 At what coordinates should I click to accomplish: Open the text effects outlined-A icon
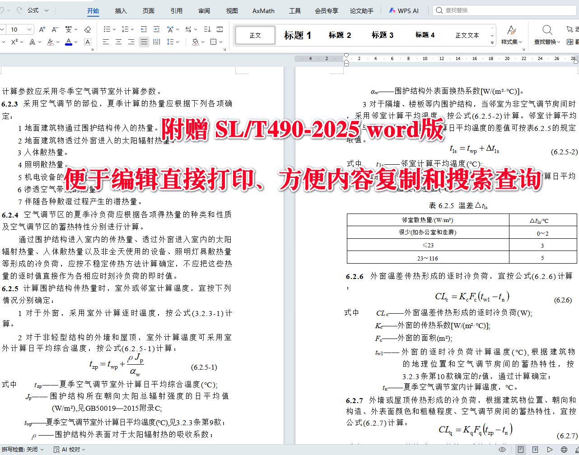click(33, 42)
